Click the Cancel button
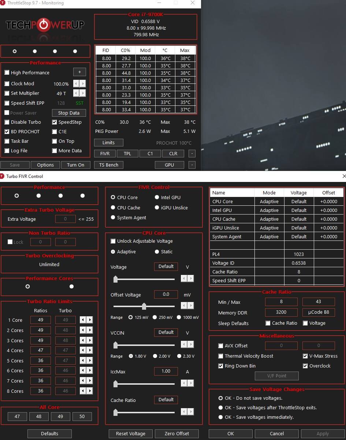This screenshot has width=346, height=440. [277, 433]
